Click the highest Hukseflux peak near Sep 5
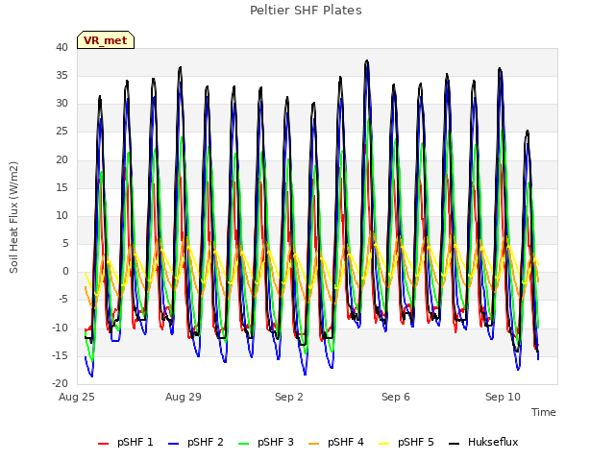615x461 pixels. click(367, 61)
